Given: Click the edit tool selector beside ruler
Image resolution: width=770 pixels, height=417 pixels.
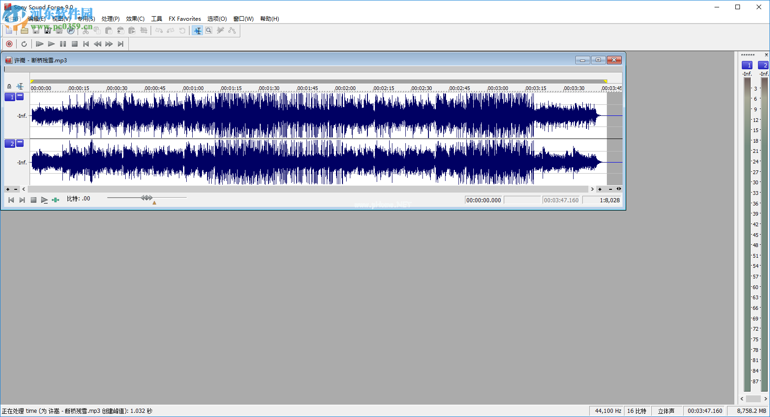Looking at the screenshot, I should [x=20, y=86].
